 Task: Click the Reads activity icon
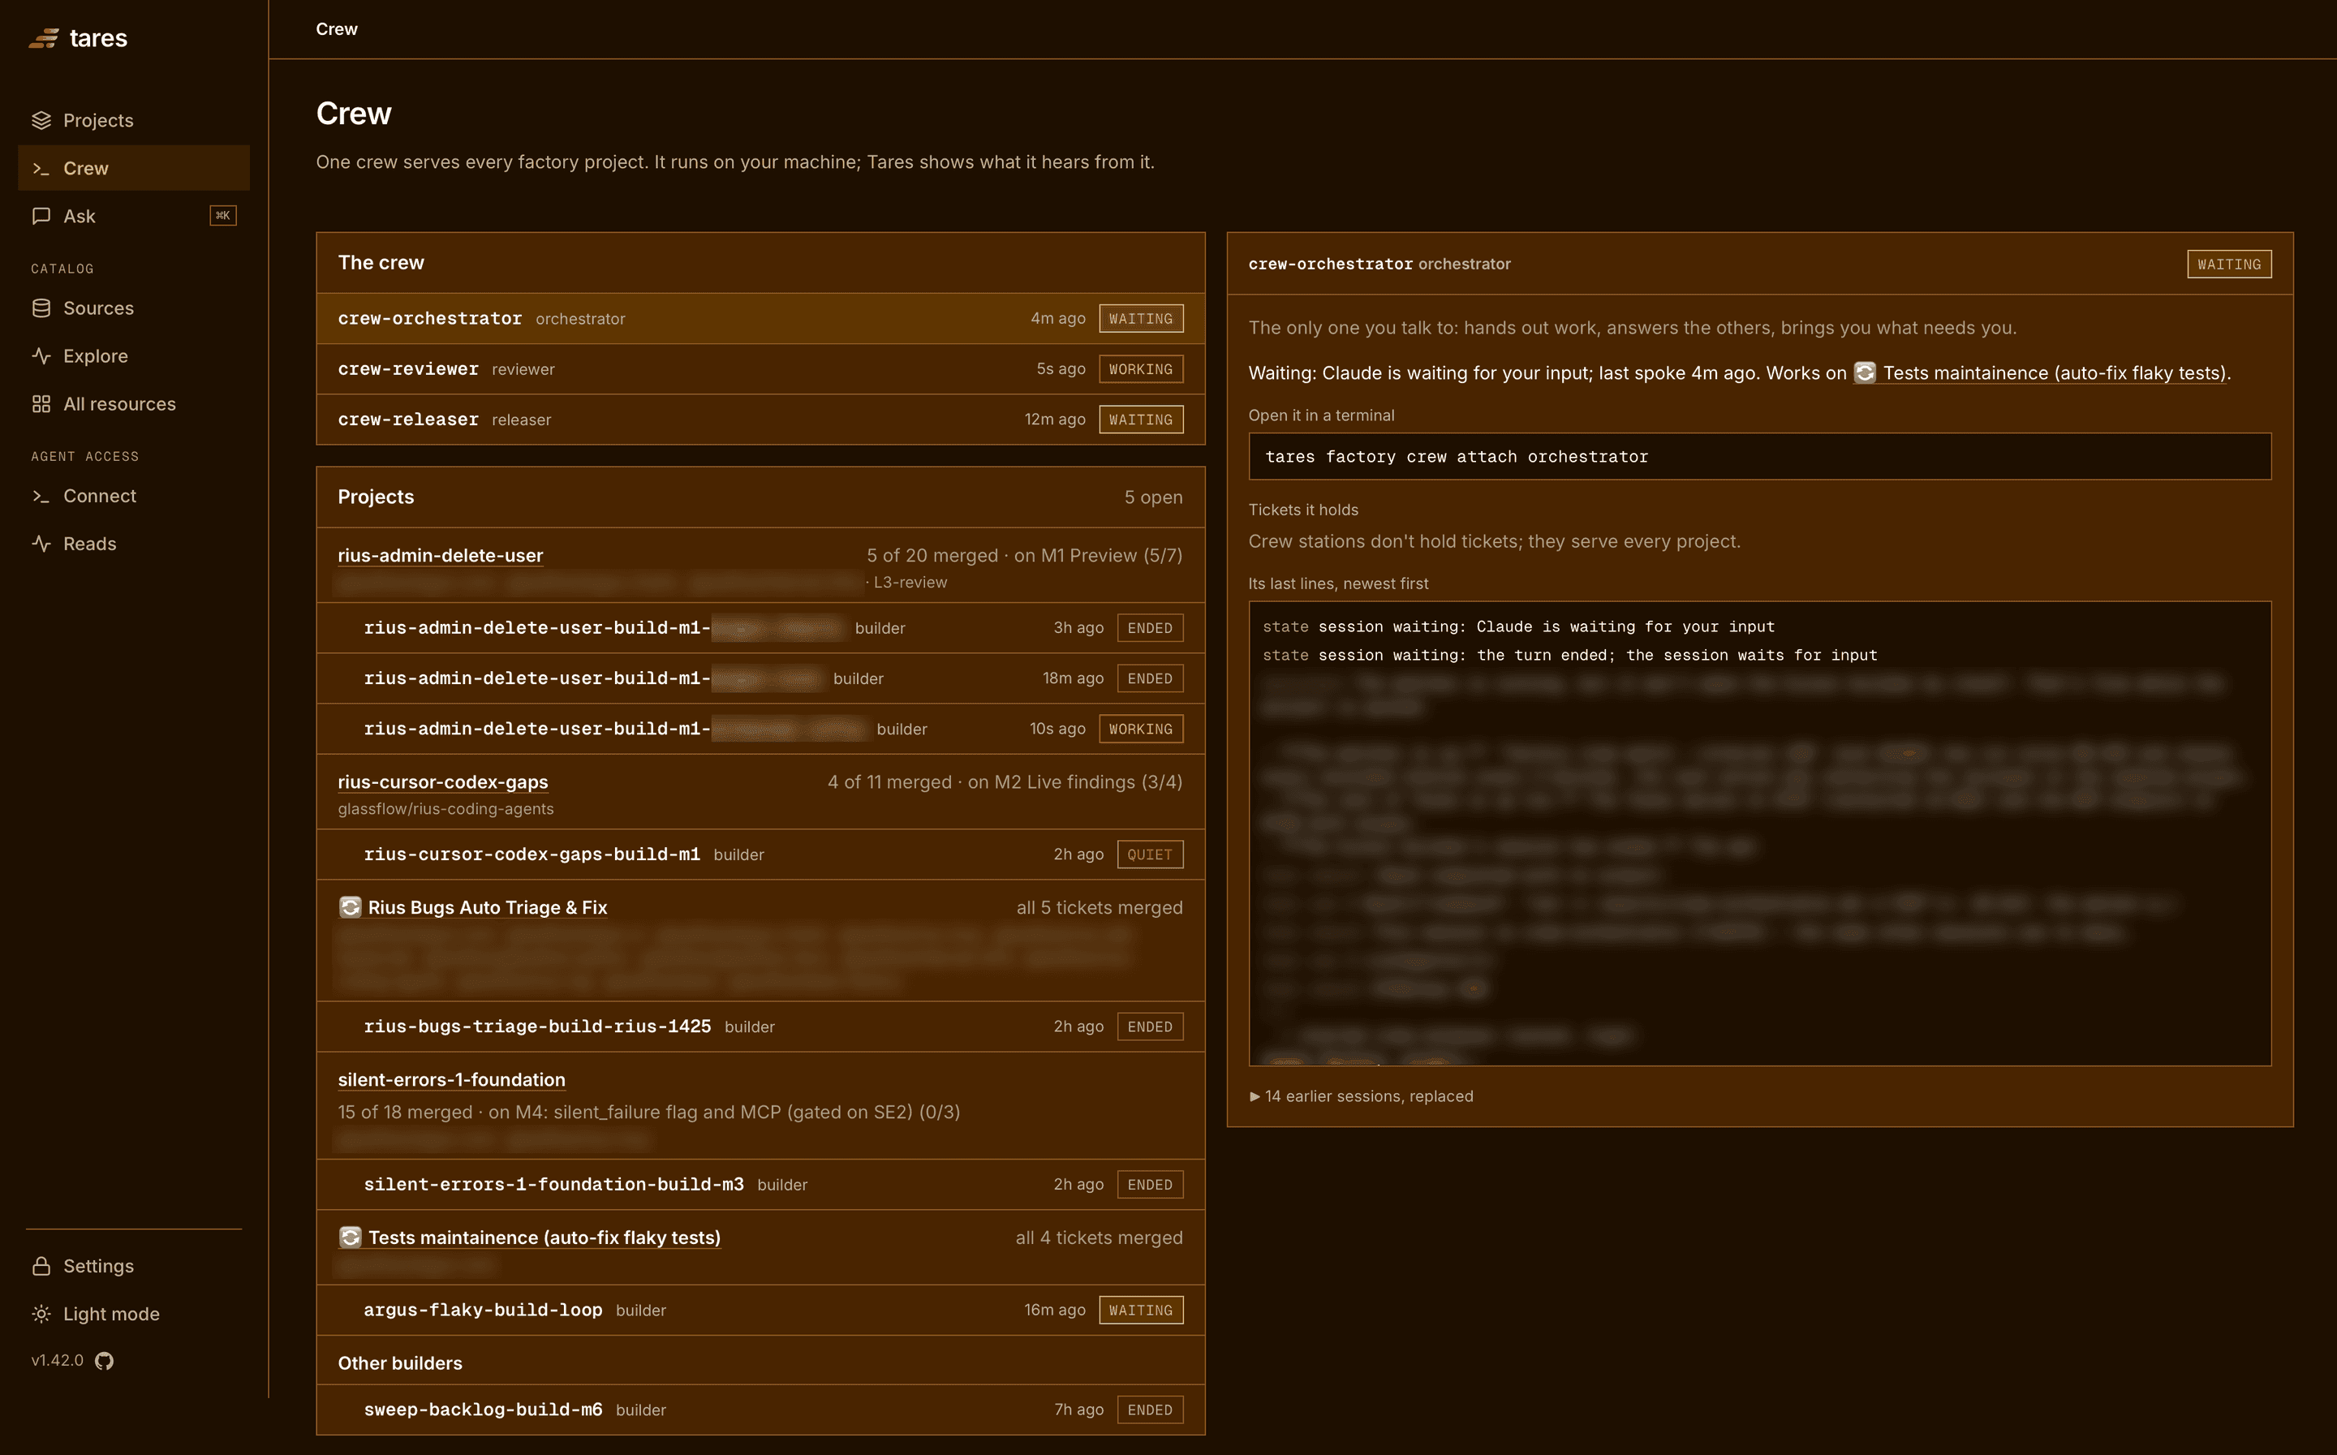click(41, 544)
